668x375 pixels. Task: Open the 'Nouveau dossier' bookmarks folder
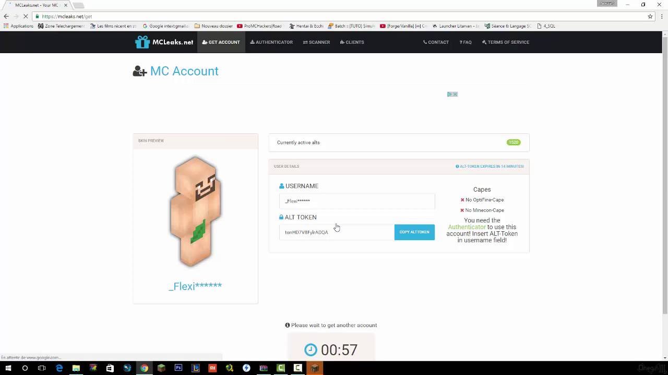(x=213, y=26)
